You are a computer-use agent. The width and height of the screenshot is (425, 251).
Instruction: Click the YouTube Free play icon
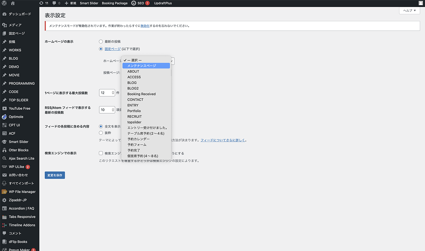tap(4, 108)
